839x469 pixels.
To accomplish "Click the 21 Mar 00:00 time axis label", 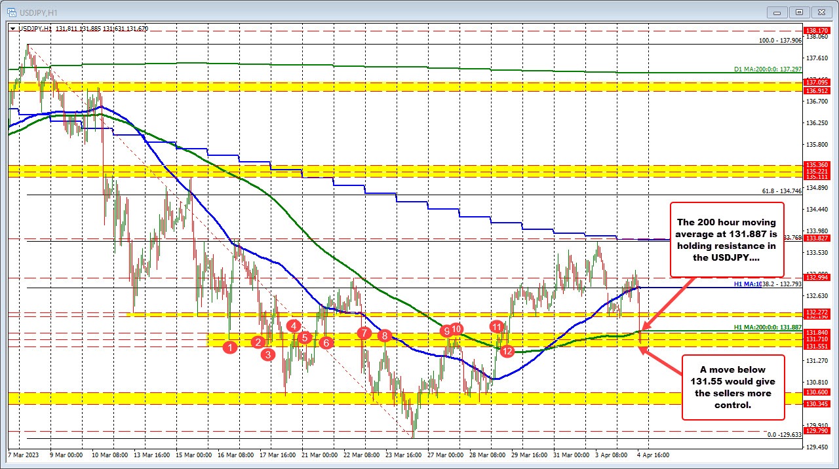I will [319, 455].
